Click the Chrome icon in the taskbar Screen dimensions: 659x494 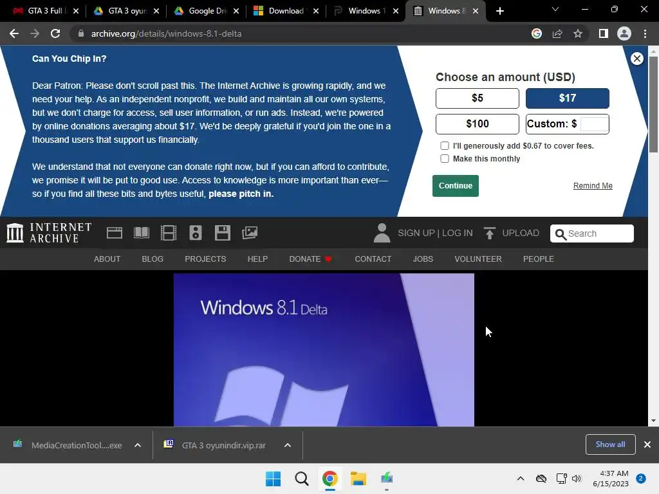click(330, 479)
